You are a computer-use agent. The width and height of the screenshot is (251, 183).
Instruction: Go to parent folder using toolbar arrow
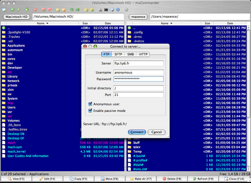point(27,10)
